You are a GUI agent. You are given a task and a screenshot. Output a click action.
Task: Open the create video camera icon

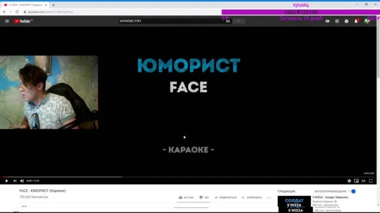point(327,21)
